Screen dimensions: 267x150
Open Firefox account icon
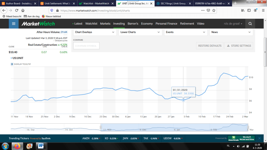pos(255,10)
